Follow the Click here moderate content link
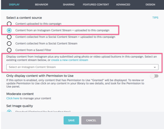Screen dimensions: 164x129 (13, 98)
